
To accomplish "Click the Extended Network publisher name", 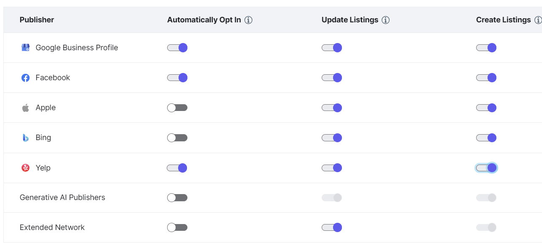I will click(x=52, y=227).
